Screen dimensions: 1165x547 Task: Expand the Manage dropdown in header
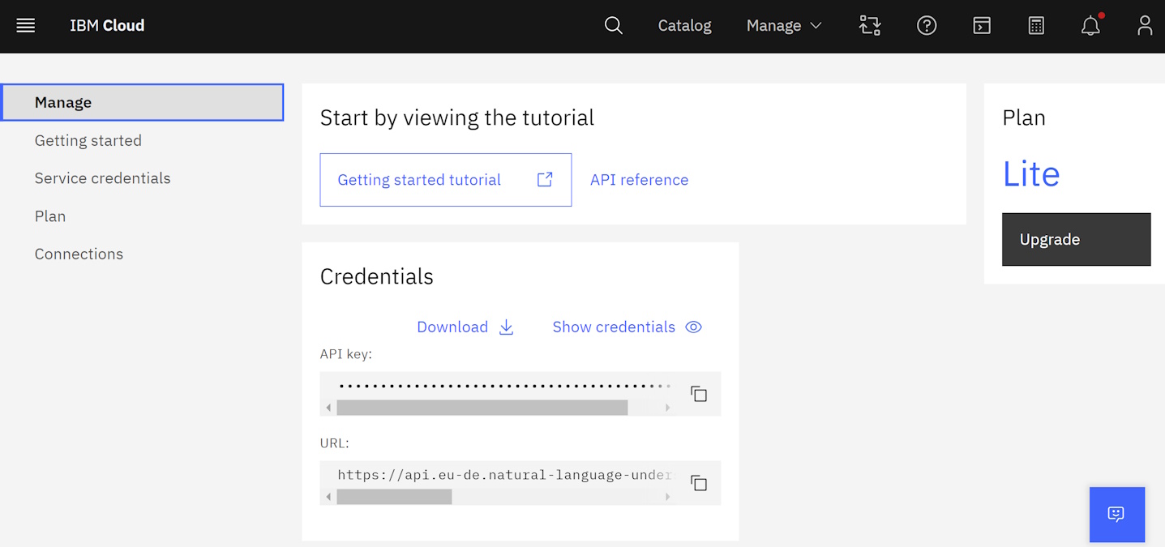pyautogui.click(x=784, y=26)
